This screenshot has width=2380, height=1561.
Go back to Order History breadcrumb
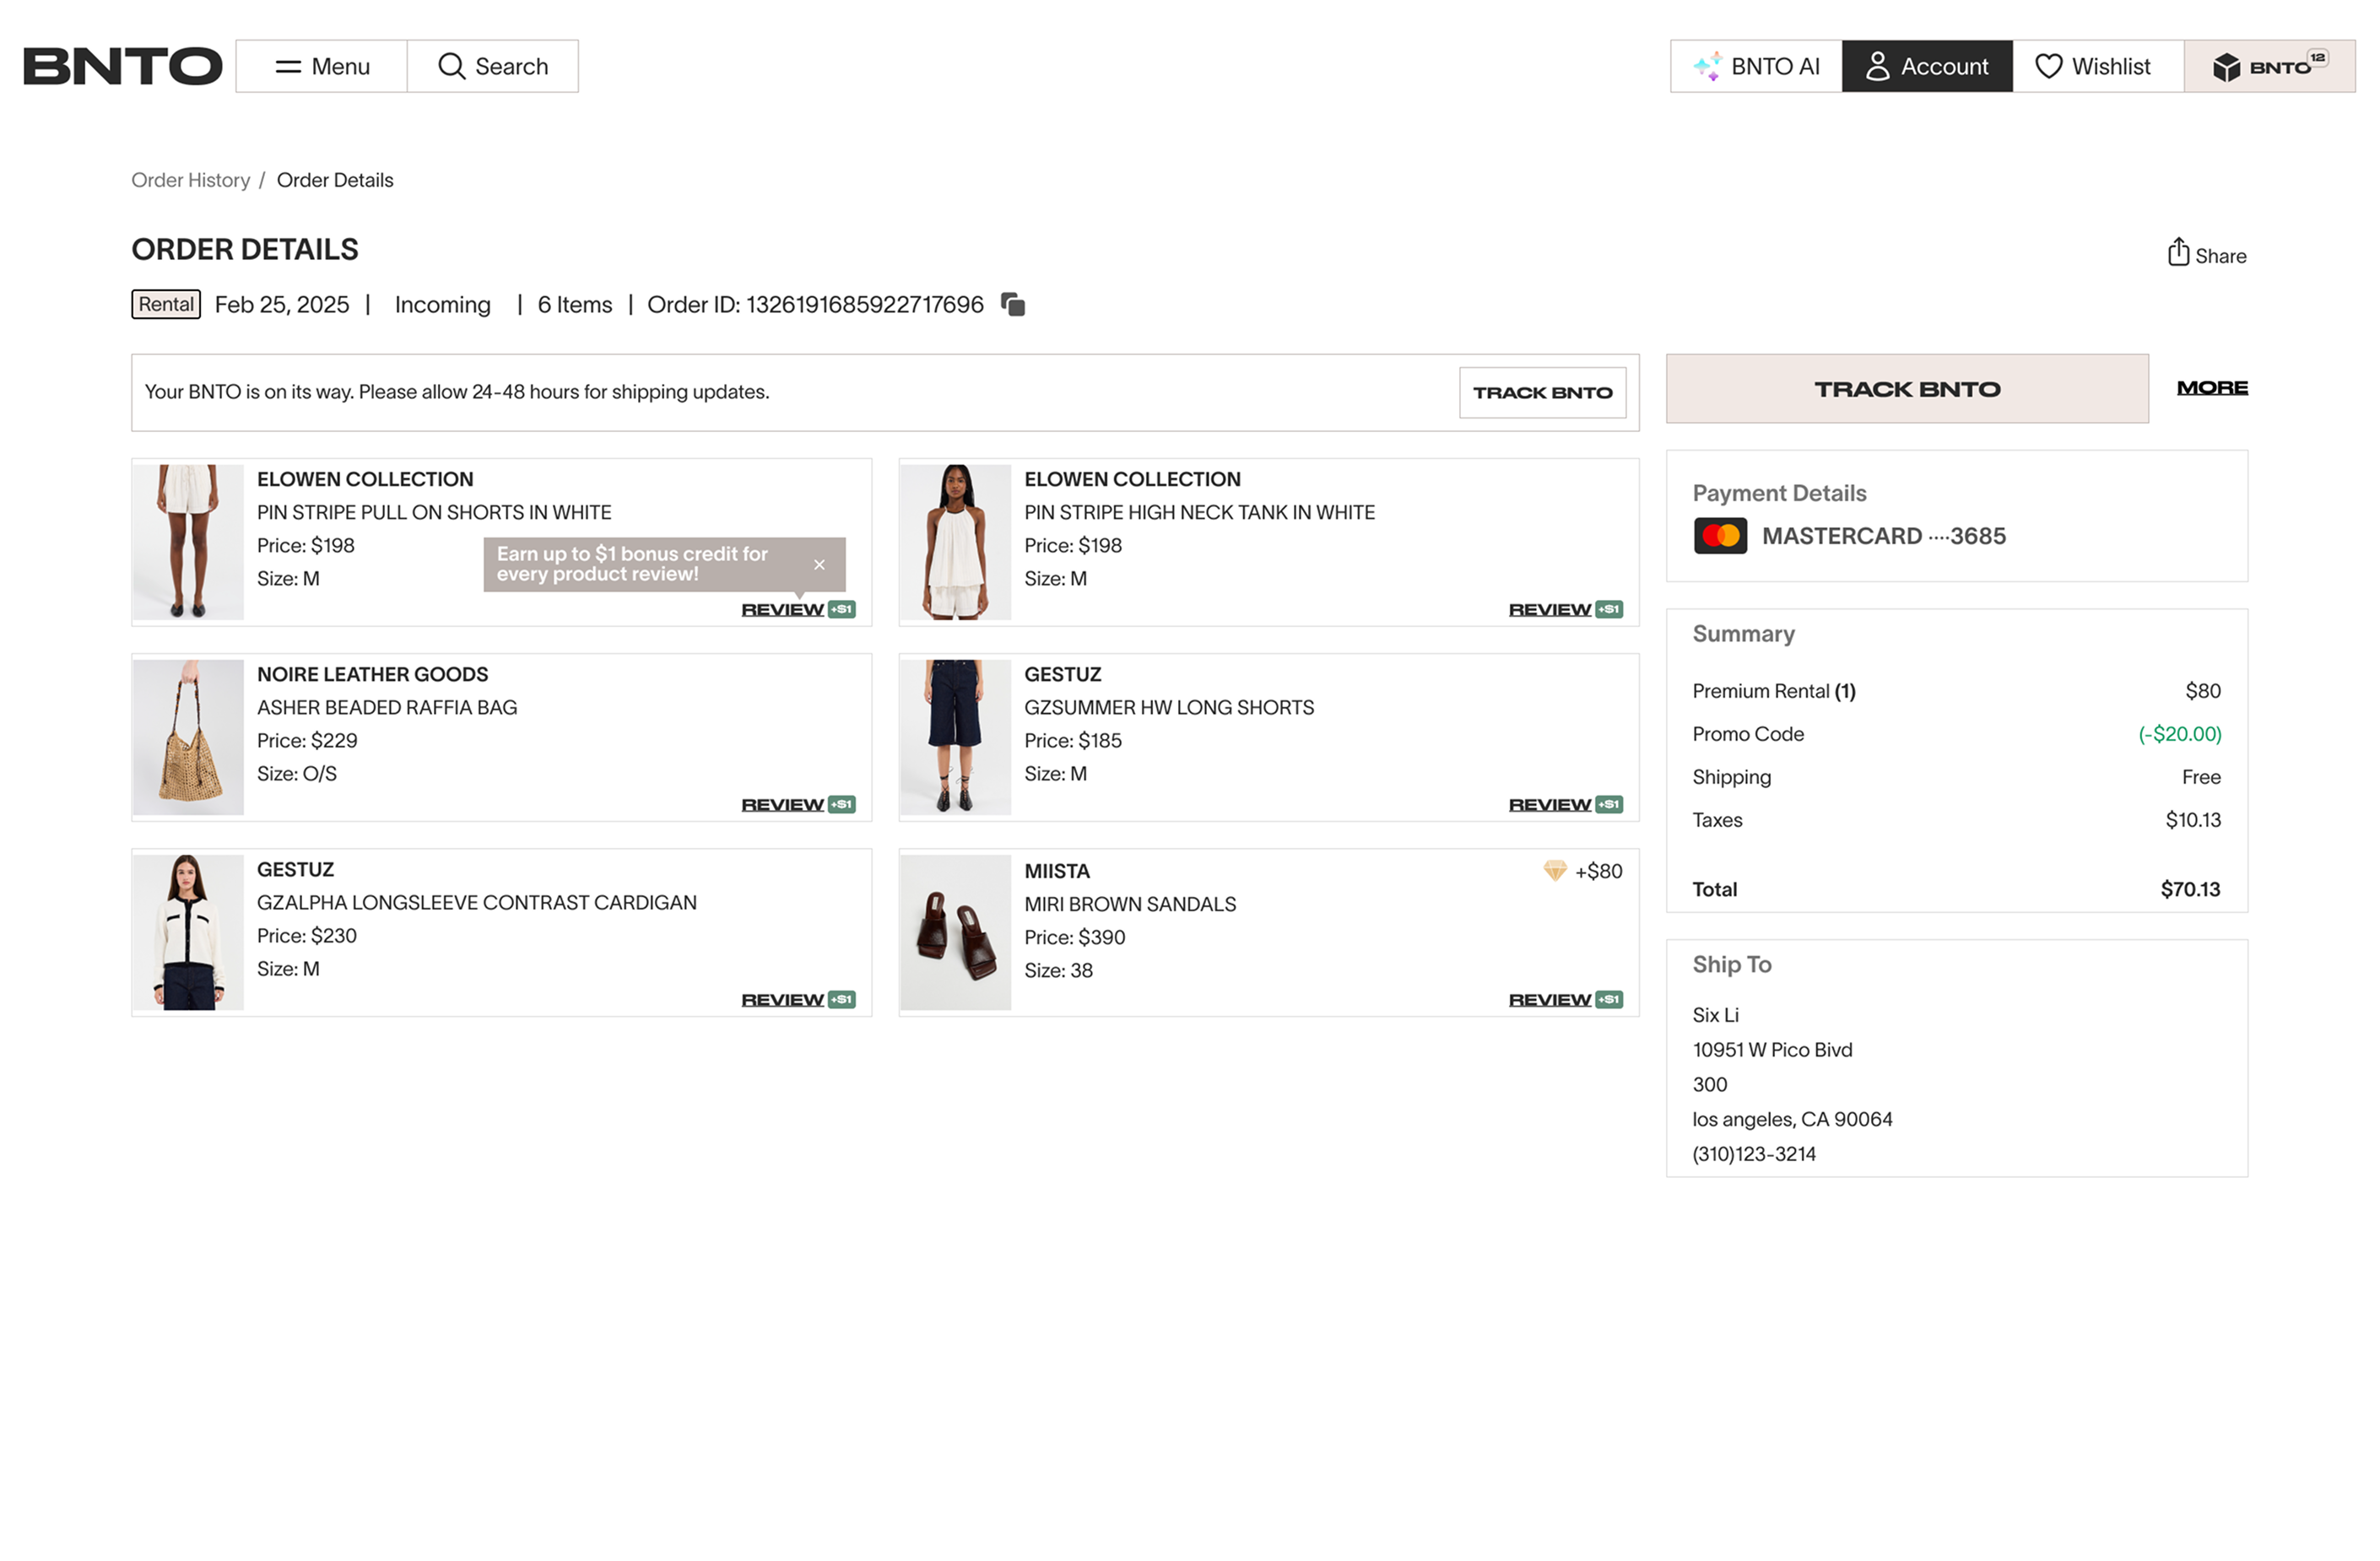point(191,180)
